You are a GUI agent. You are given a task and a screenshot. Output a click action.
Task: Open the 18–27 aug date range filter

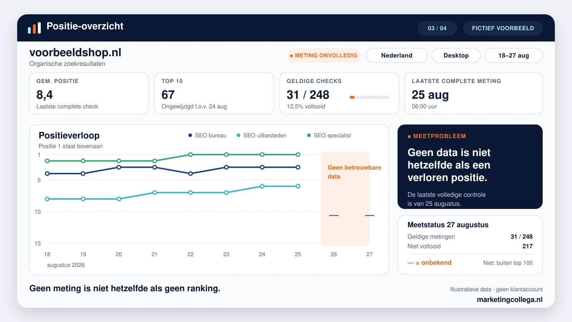[x=513, y=55]
